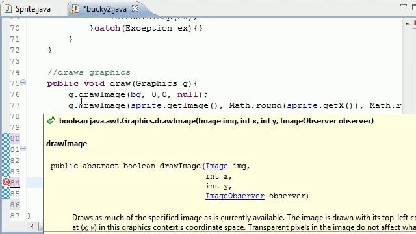Click the bold drawImage heading in tooltip
The image size is (416, 234).
point(66,144)
